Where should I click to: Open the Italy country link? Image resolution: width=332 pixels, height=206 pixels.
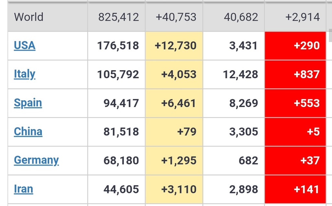[x=25, y=74]
